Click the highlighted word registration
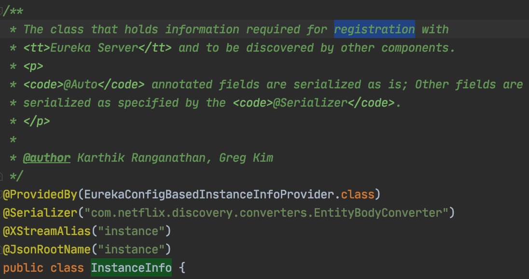 click(375, 29)
